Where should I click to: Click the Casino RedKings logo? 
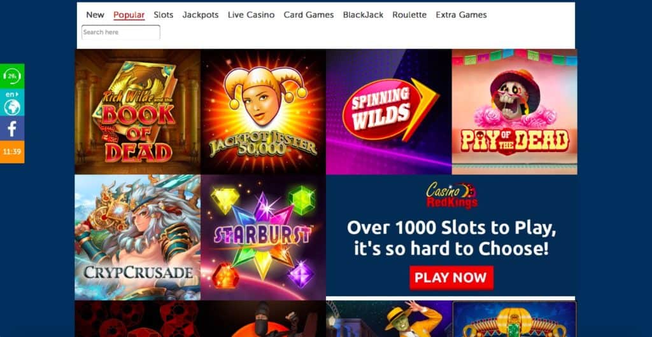[x=451, y=195]
